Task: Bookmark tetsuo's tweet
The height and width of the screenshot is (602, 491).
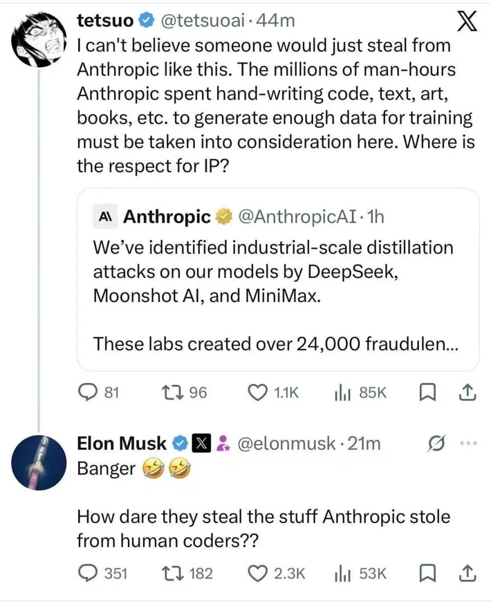Action: pos(428,392)
